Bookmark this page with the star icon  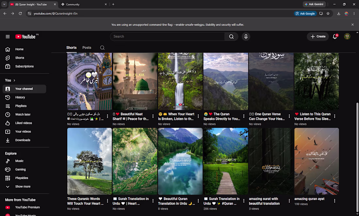pyautogui.click(x=328, y=13)
